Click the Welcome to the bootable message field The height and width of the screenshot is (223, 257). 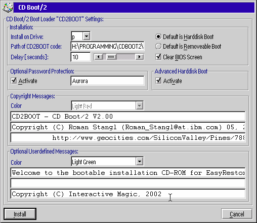tap(128, 172)
